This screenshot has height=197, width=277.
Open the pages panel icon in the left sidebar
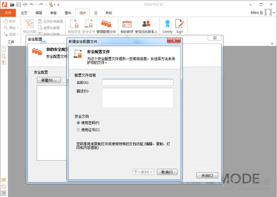pos(4,50)
